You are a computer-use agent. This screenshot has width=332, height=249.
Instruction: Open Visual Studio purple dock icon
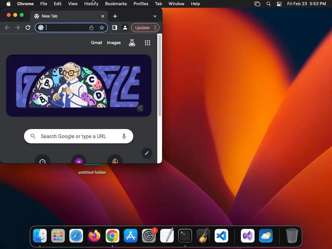pos(248,236)
